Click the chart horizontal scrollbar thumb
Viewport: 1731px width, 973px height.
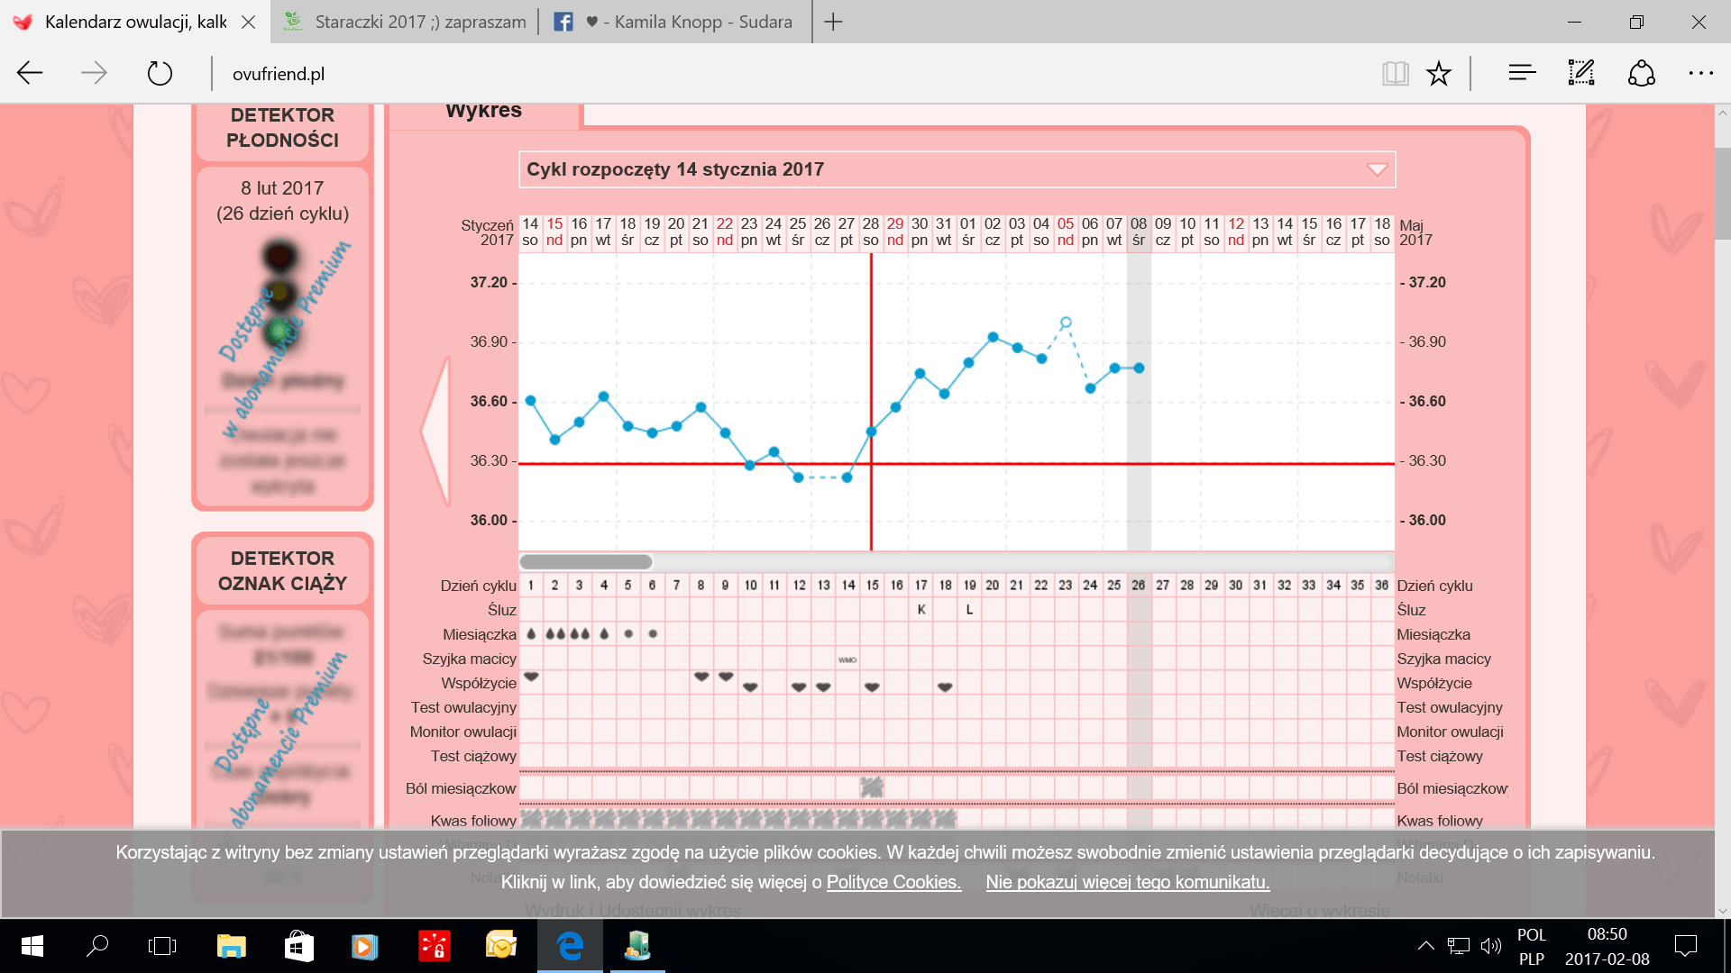[x=586, y=562]
